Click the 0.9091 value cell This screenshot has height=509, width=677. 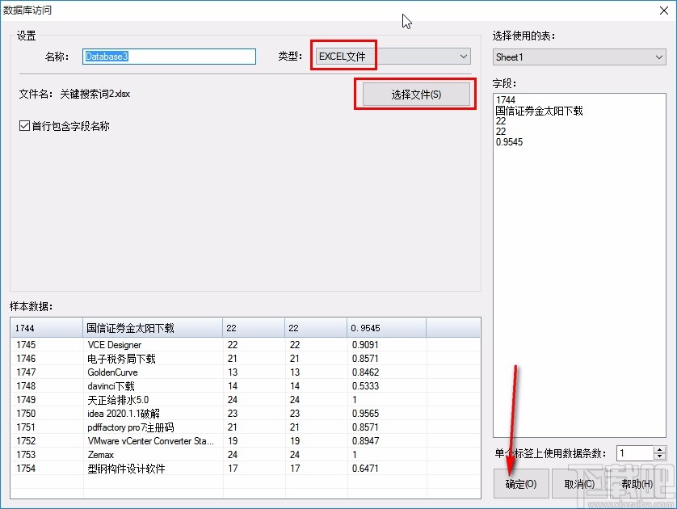tap(387, 345)
